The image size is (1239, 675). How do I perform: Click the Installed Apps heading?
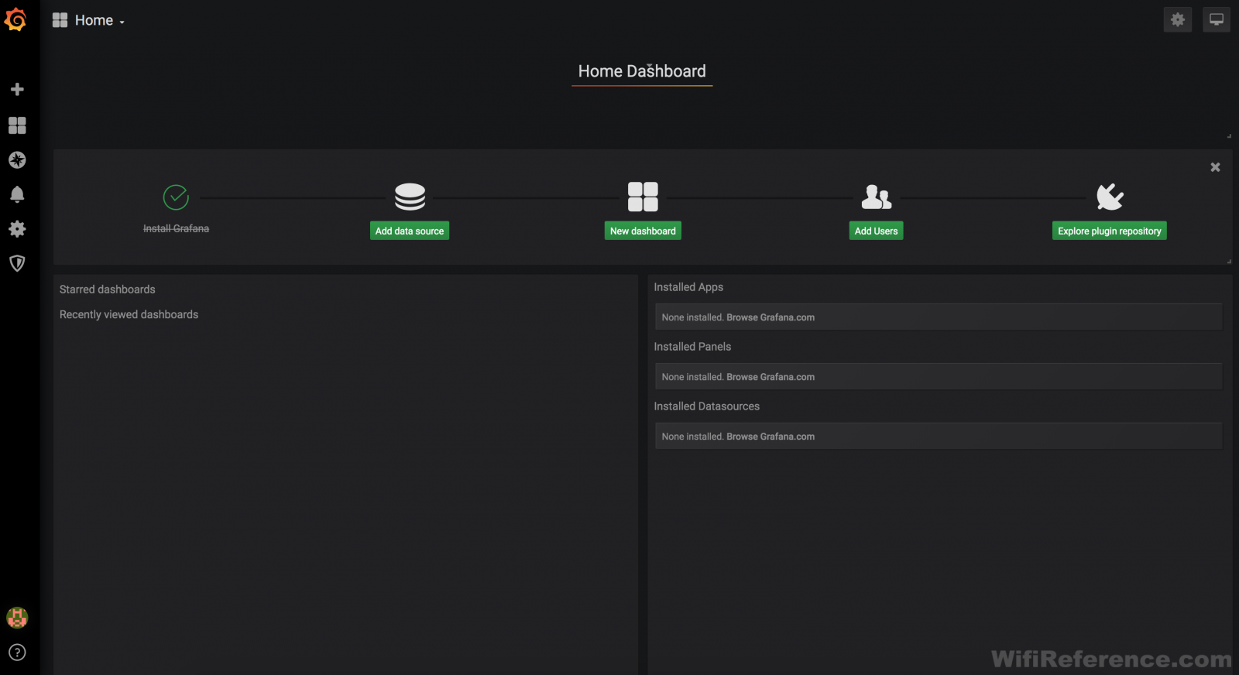(x=688, y=287)
